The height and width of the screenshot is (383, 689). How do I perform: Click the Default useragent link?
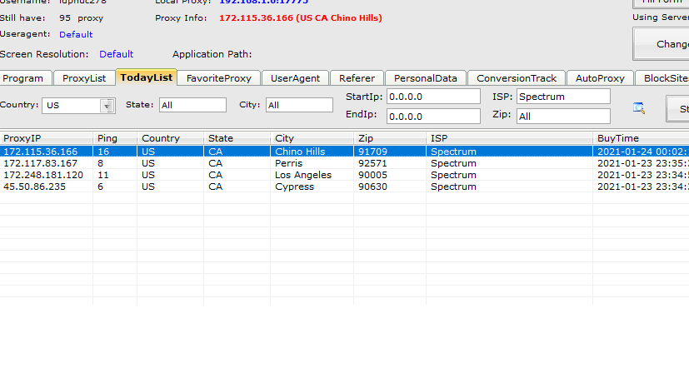click(76, 34)
